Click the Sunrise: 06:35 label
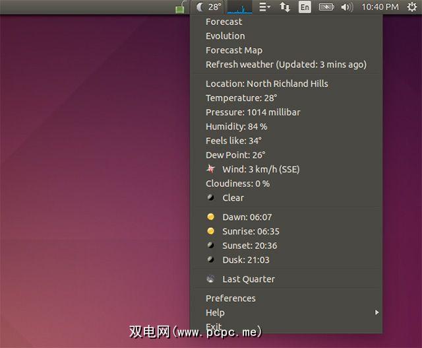422x348 pixels. tap(251, 232)
